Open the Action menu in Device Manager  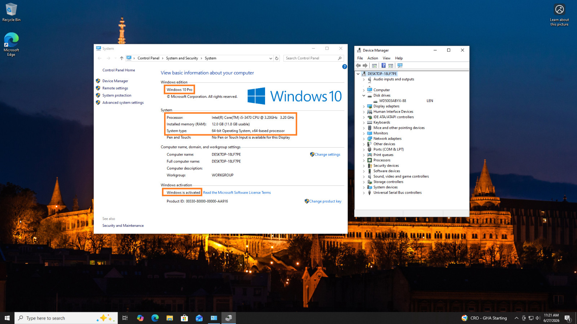(373, 58)
